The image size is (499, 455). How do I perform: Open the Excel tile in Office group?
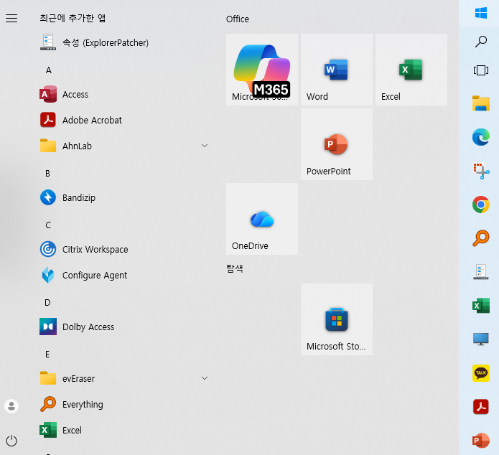click(411, 70)
